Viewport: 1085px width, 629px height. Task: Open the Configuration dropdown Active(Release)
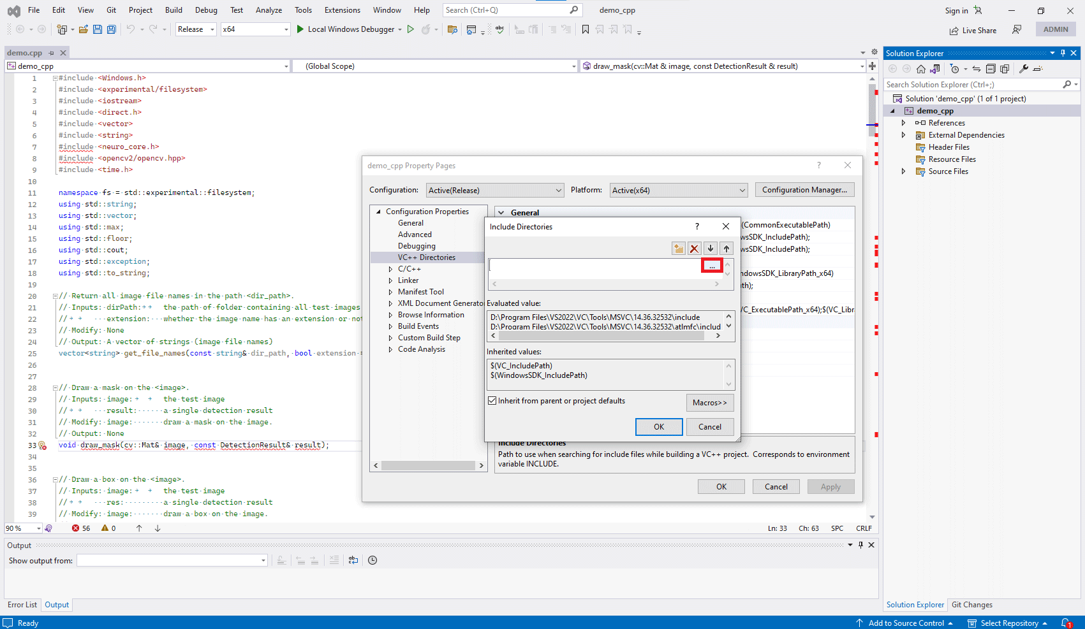click(x=495, y=190)
